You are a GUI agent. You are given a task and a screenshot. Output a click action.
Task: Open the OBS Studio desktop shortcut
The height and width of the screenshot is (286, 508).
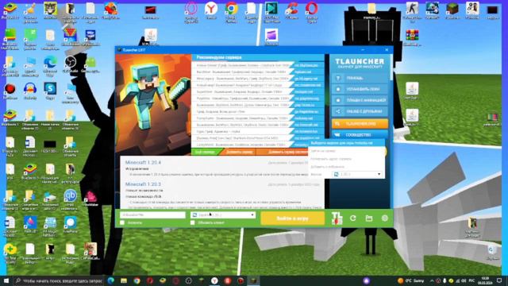point(70,62)
